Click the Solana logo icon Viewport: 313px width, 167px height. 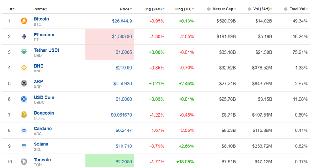coord(24,146)
